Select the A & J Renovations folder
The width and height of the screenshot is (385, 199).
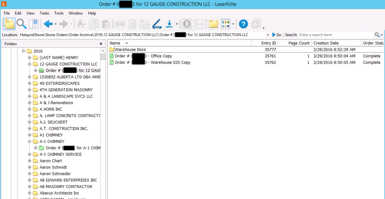(x=56, y=103)
